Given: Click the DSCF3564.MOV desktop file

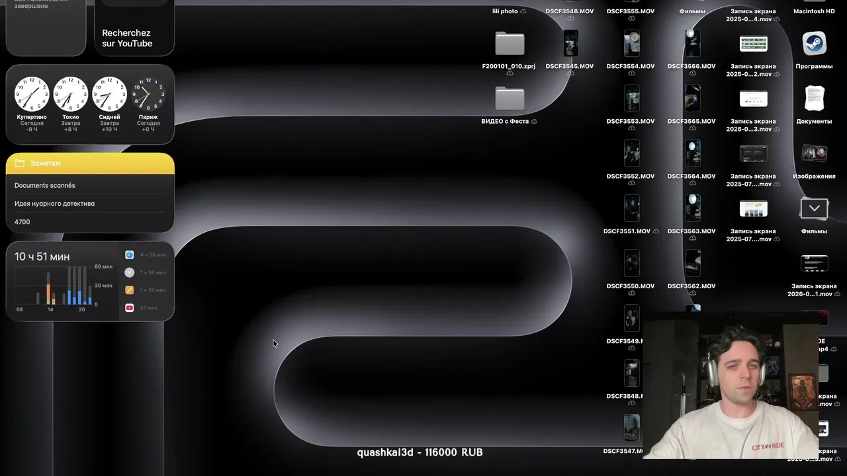Looking at the screenshot, I should pos(692,154).
